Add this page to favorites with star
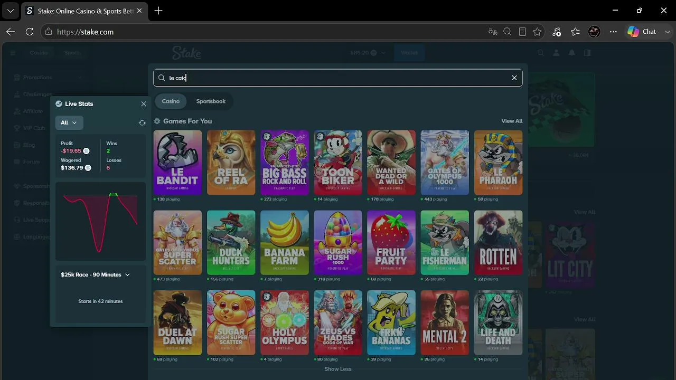Viewport: 676px width, 380px height. tap(537, 32)
